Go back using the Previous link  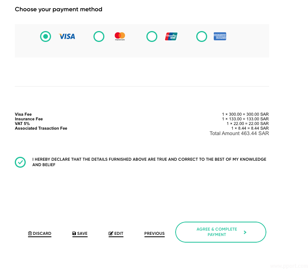coord(155,233)
